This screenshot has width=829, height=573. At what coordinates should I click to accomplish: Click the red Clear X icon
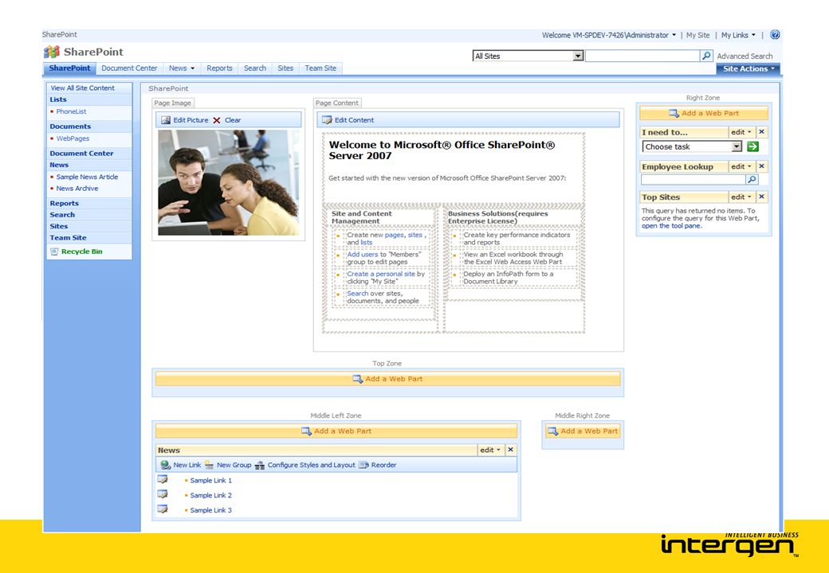[x=217, y=120]
